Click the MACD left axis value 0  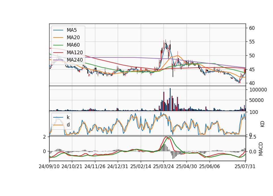click(45, 151)
